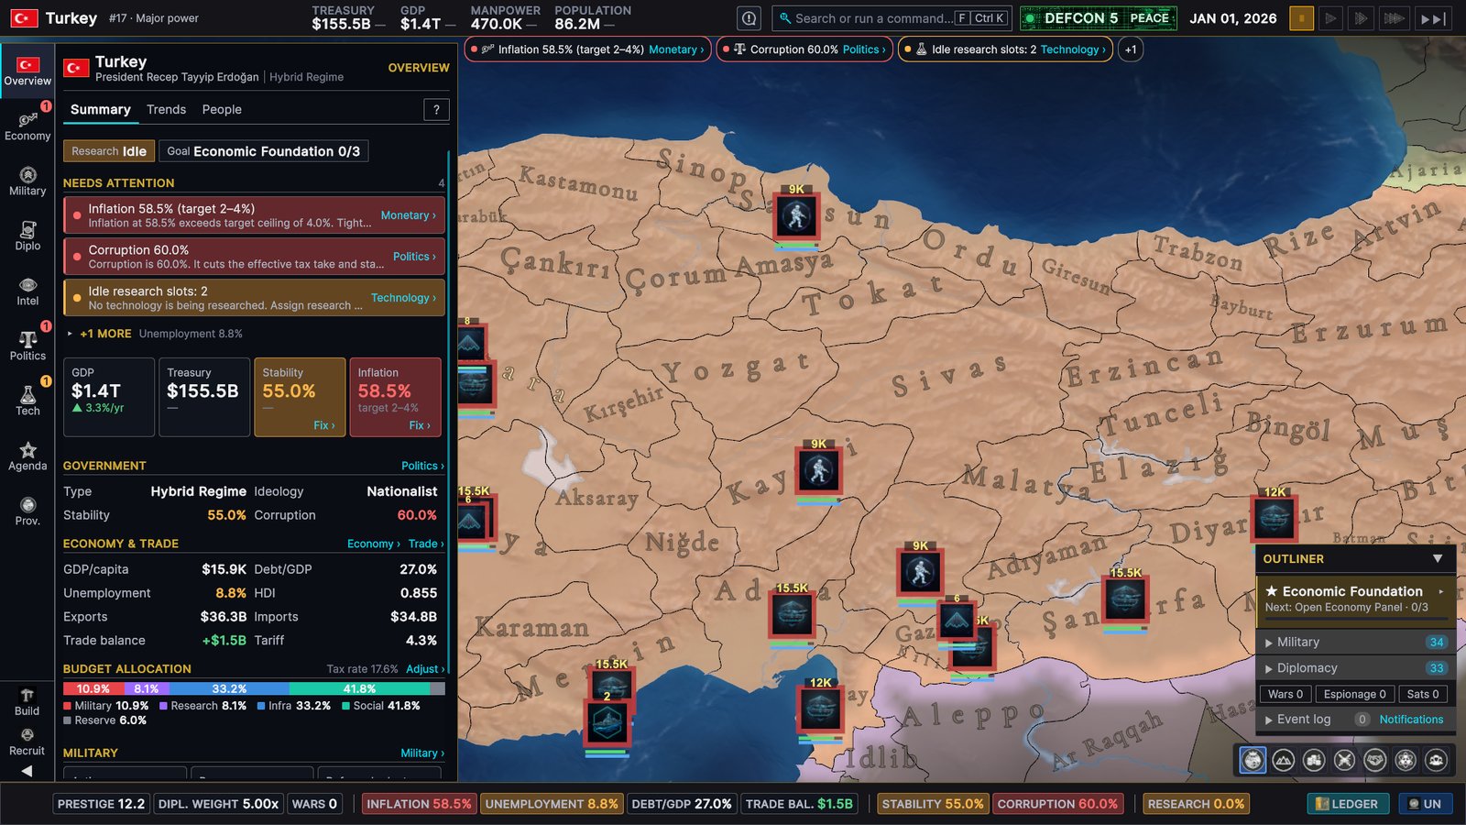Open the Prov. sidebar panel
Screen dimensions: 1466x825
coord(27,511)
